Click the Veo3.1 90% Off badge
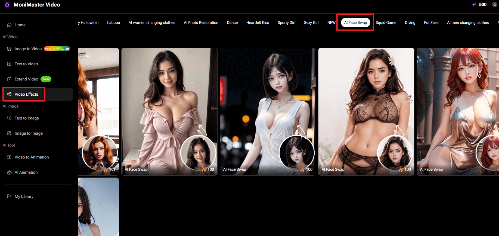The width and height of the screenshot is (499, 236). click(57, 49)
